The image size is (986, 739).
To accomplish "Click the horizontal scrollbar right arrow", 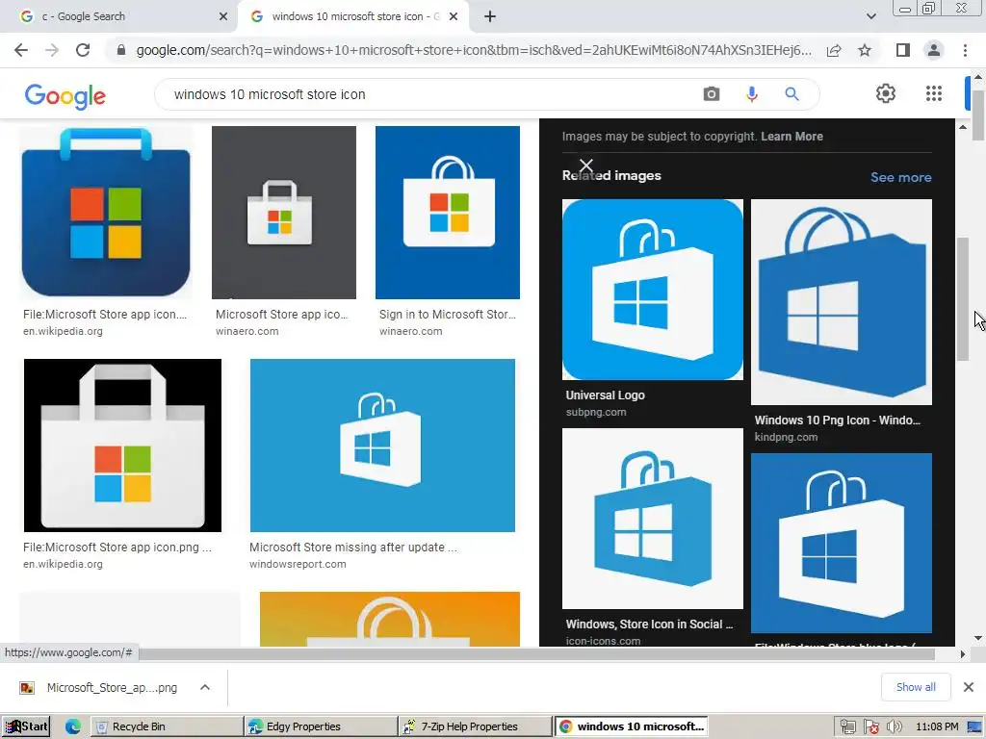I will [x=962, y=654].
